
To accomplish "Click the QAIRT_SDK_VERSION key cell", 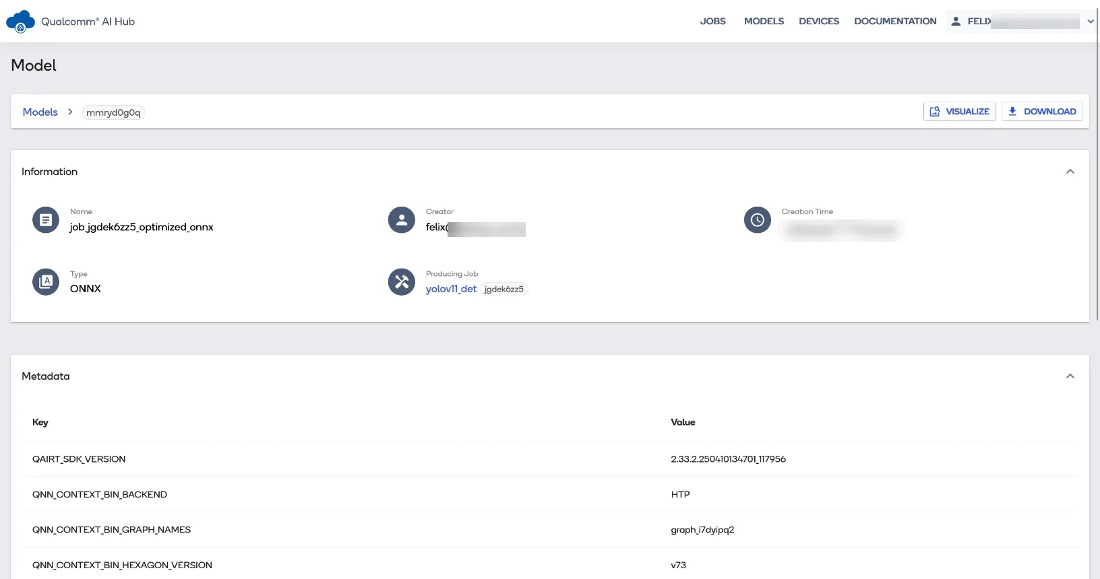I will click(x=79, y=459).
